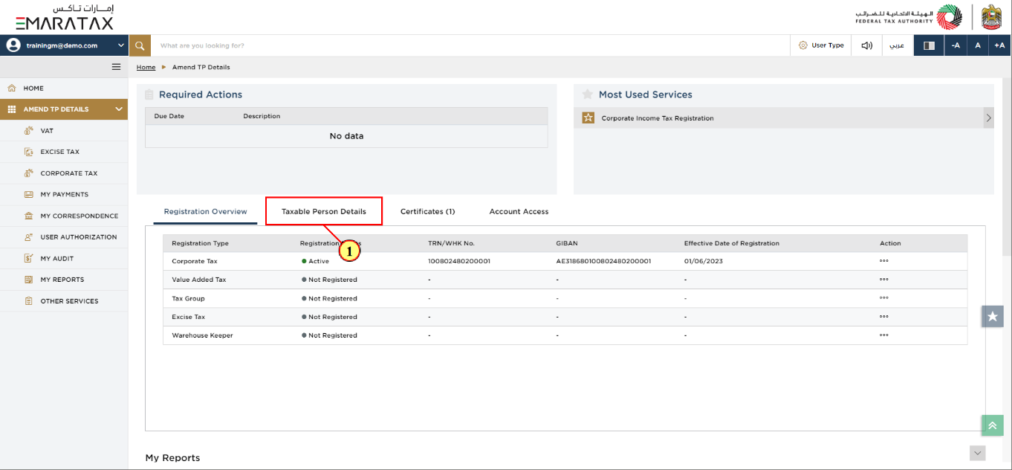This screenshot has width=1012, height=470.
Task: Collapse the Amend TP Details menu
Action: [119, 109]
